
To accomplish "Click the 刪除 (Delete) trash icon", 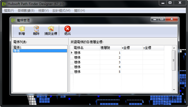I will point(36,29).
